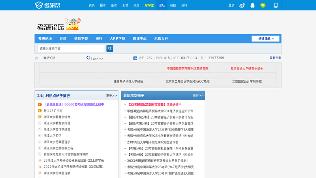The height and width of the screenshot is (178, 316).
Task: Open 北京第二外国语学院MPACC热招 link
Action: pos(187,81)
